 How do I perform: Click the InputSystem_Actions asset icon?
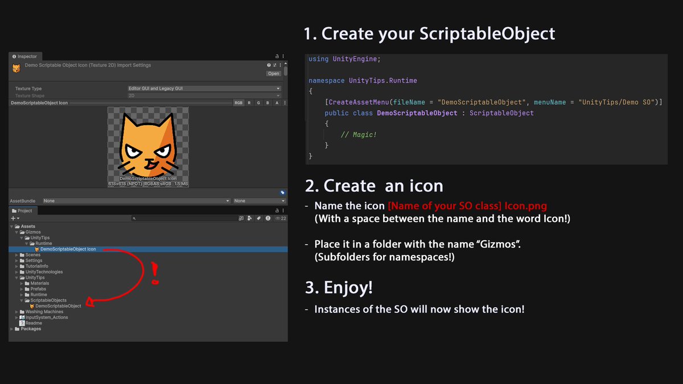22,317
